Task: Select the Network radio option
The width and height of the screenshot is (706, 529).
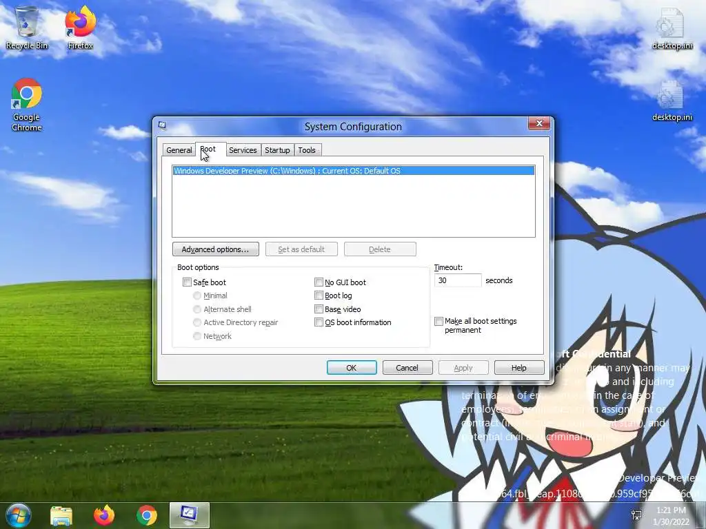Action: click(x=196, y=336)
